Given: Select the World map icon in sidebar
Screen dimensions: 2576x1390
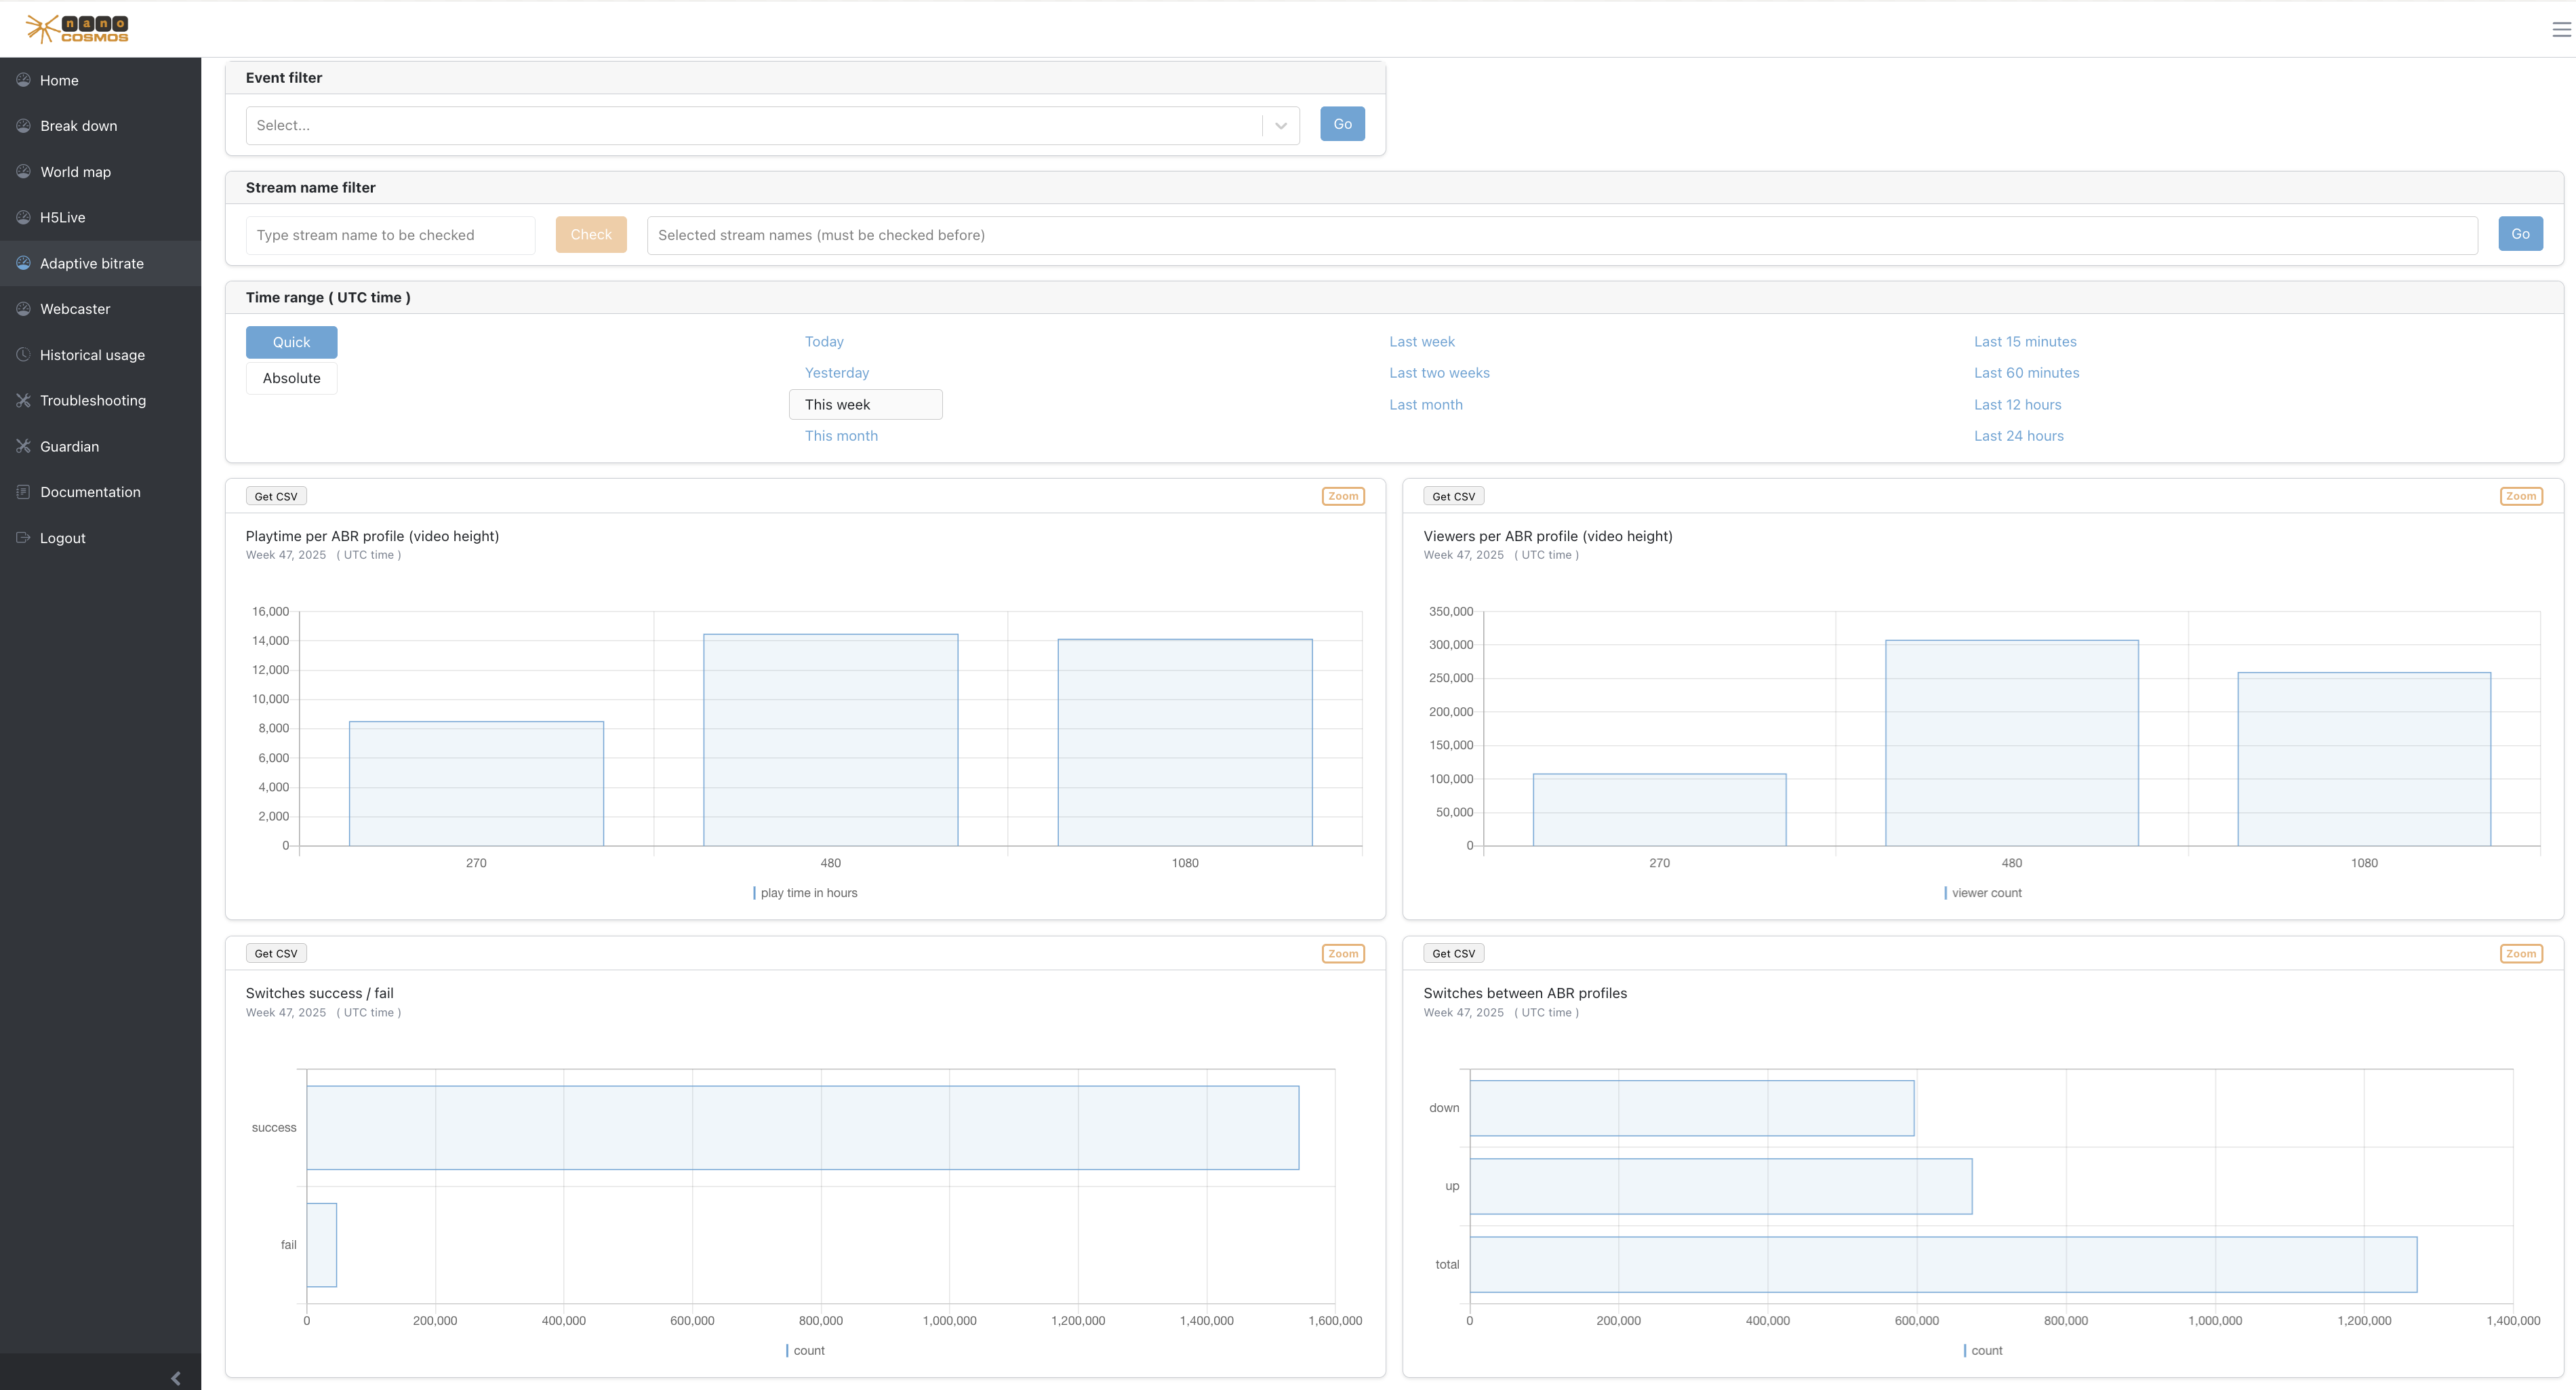Looking at the screenshot, I should pyautogui.click(x=23, y=171).
